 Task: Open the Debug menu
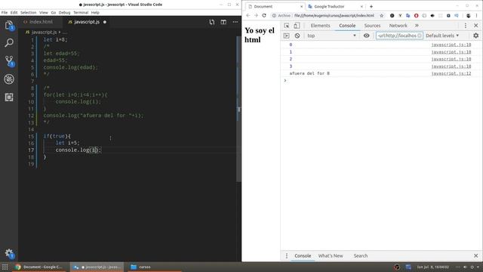point(64,13)
